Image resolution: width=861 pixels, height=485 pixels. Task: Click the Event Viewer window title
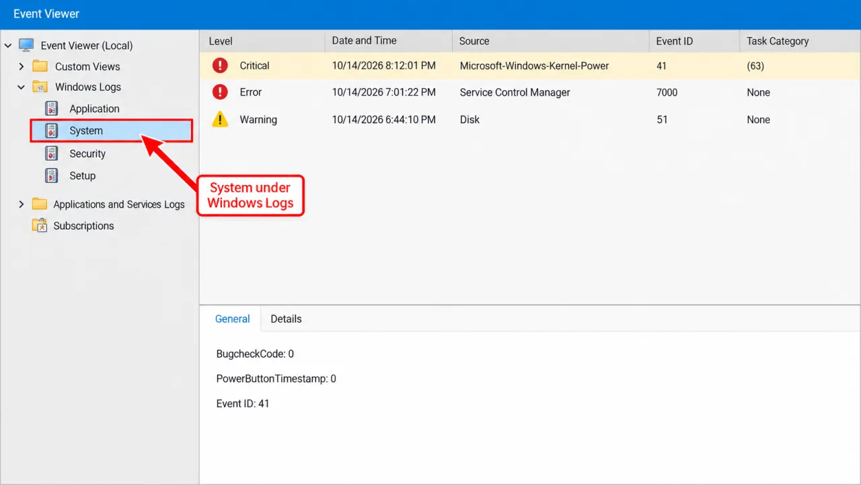[x=46, y=13]
